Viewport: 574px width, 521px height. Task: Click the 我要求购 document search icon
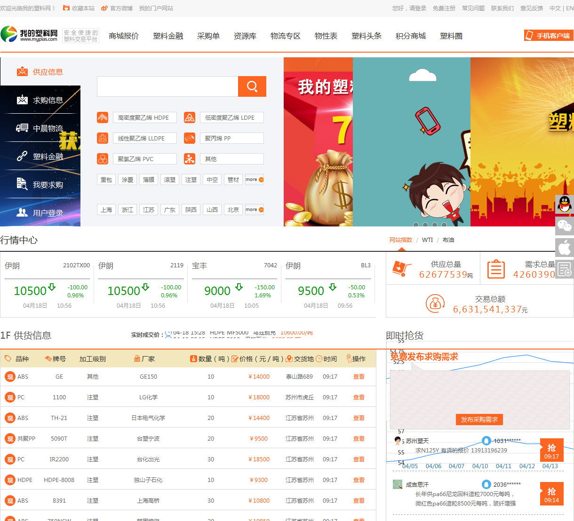coord(22,184)
